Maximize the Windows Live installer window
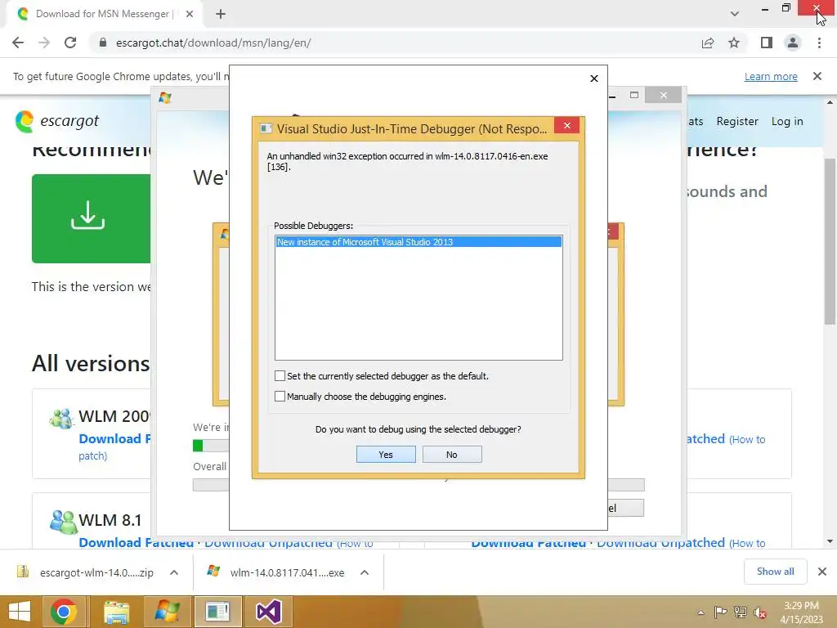The image size is (837, 628). pos(634,95)
